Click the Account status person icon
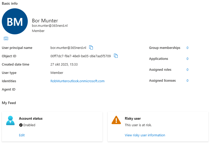Viewport: 212px width, 147px height. 10,121
